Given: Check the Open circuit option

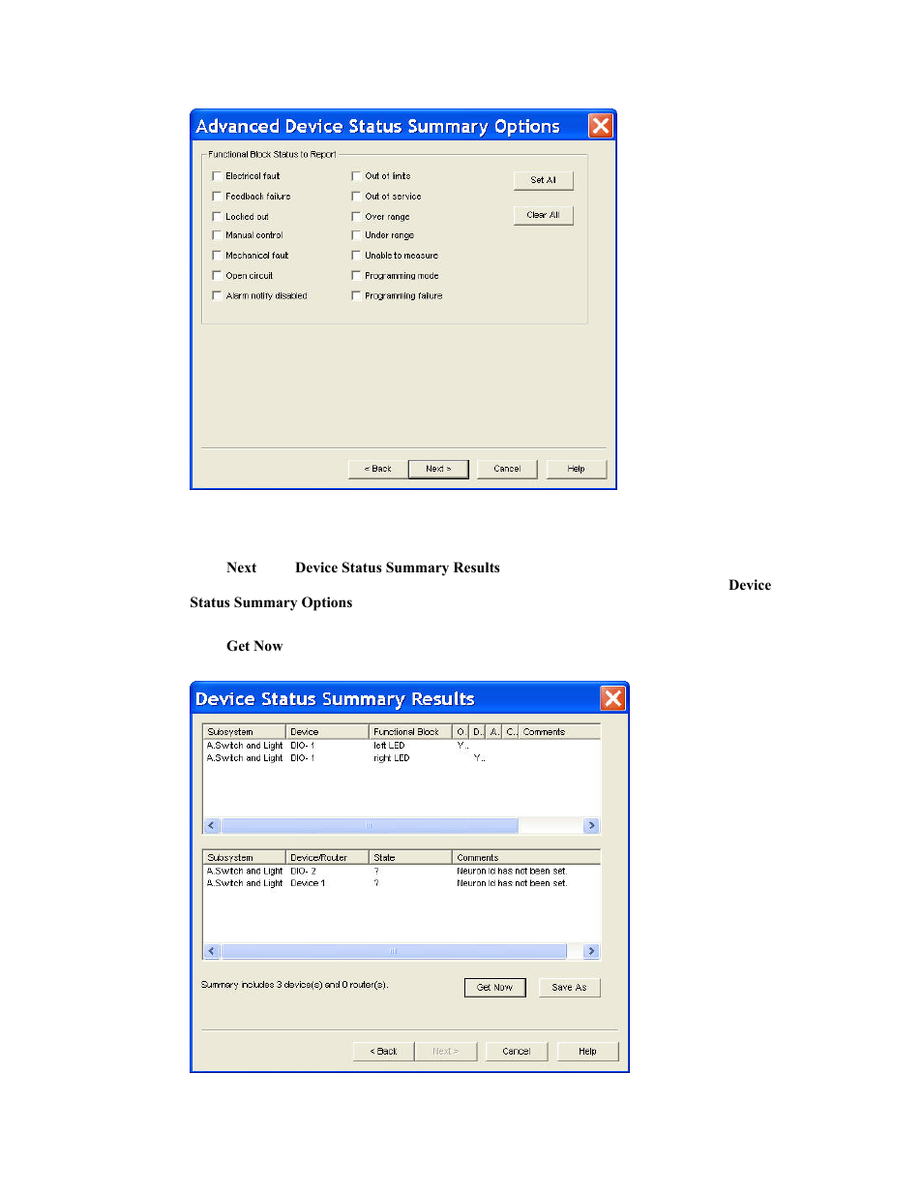Looking at the screenshot, I should (217, 276).
